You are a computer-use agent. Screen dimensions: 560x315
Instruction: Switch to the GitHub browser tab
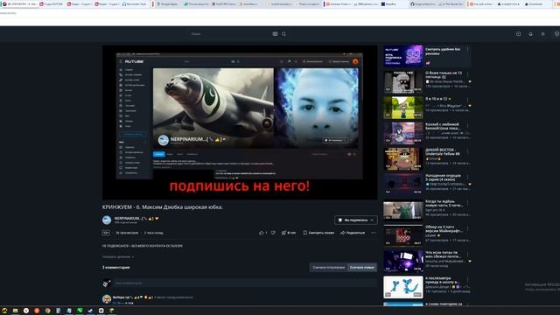pos(423,3)
